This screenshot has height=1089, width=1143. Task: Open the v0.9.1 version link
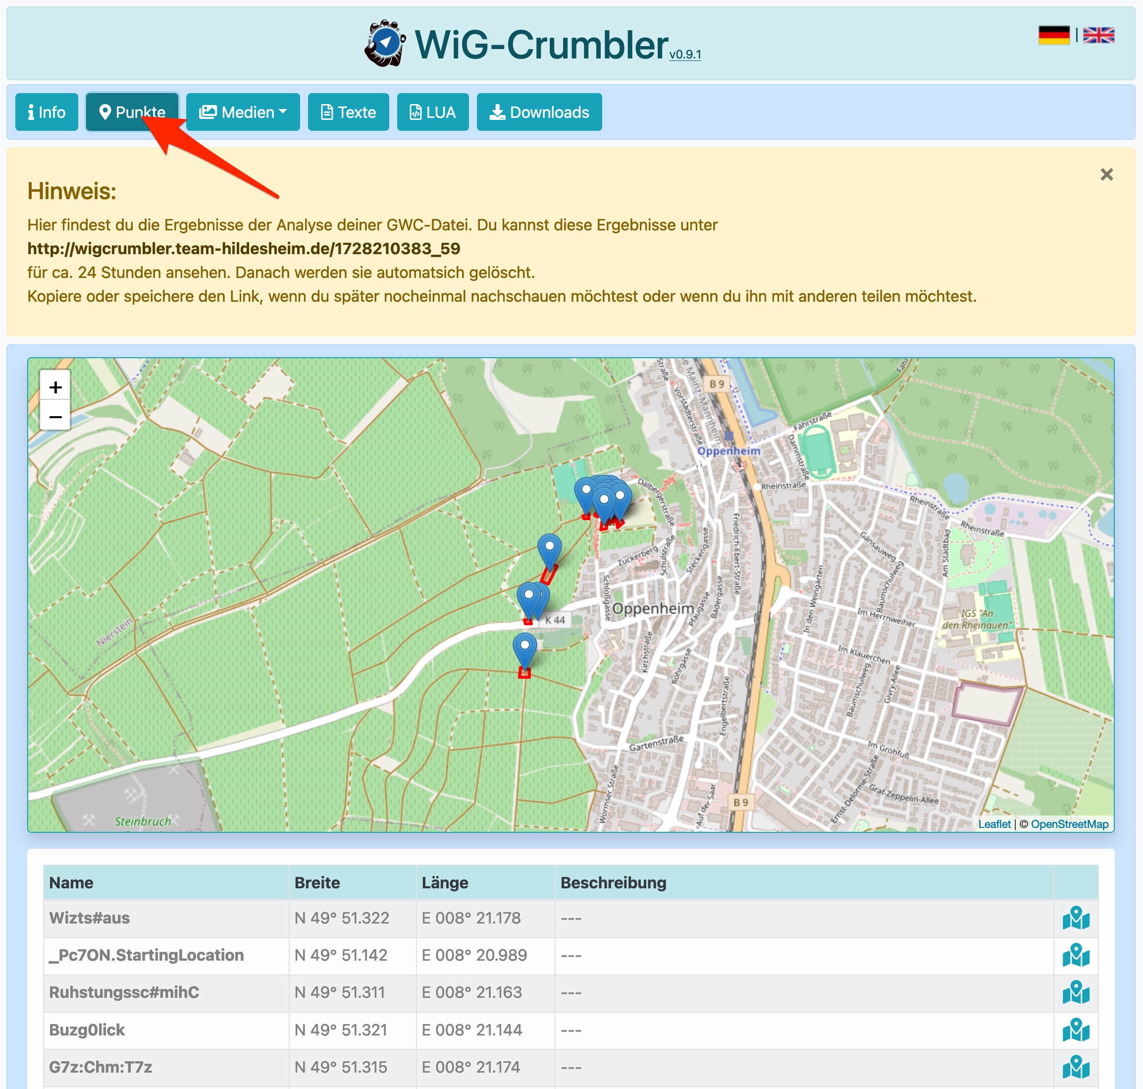(x=684, y=54)
